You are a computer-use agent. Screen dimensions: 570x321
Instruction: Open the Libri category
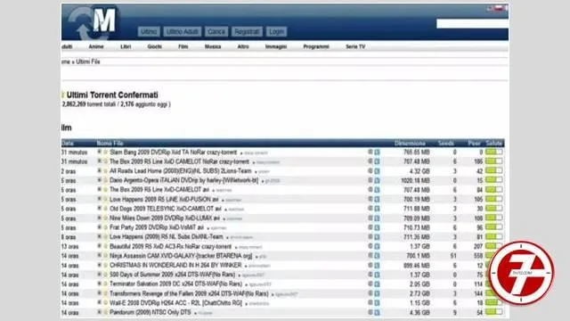click(x=126, y=46)
